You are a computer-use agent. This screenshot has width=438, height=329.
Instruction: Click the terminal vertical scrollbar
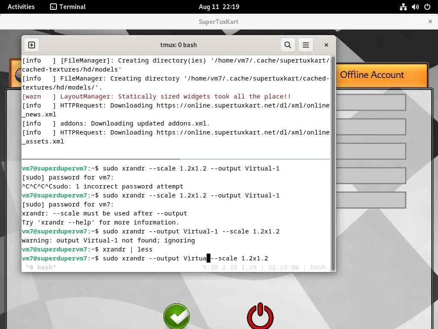(333, 163)
